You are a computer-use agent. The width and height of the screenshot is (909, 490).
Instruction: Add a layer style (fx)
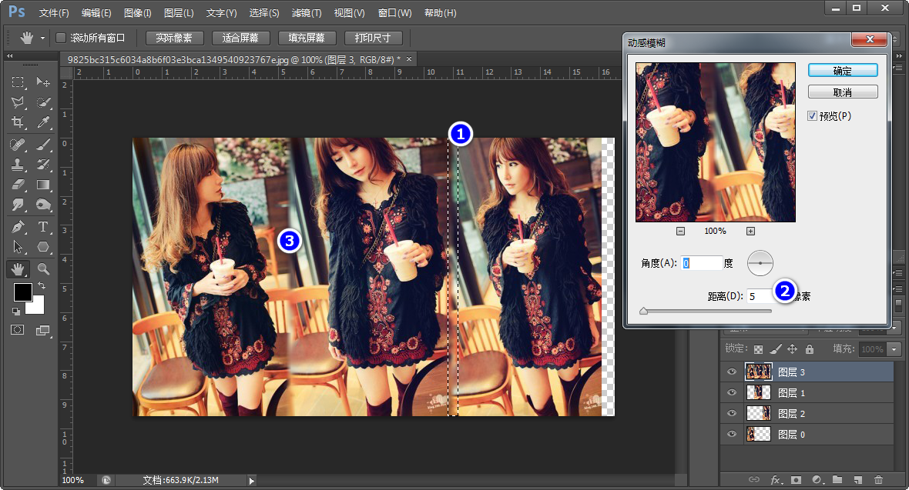[776, 479]
